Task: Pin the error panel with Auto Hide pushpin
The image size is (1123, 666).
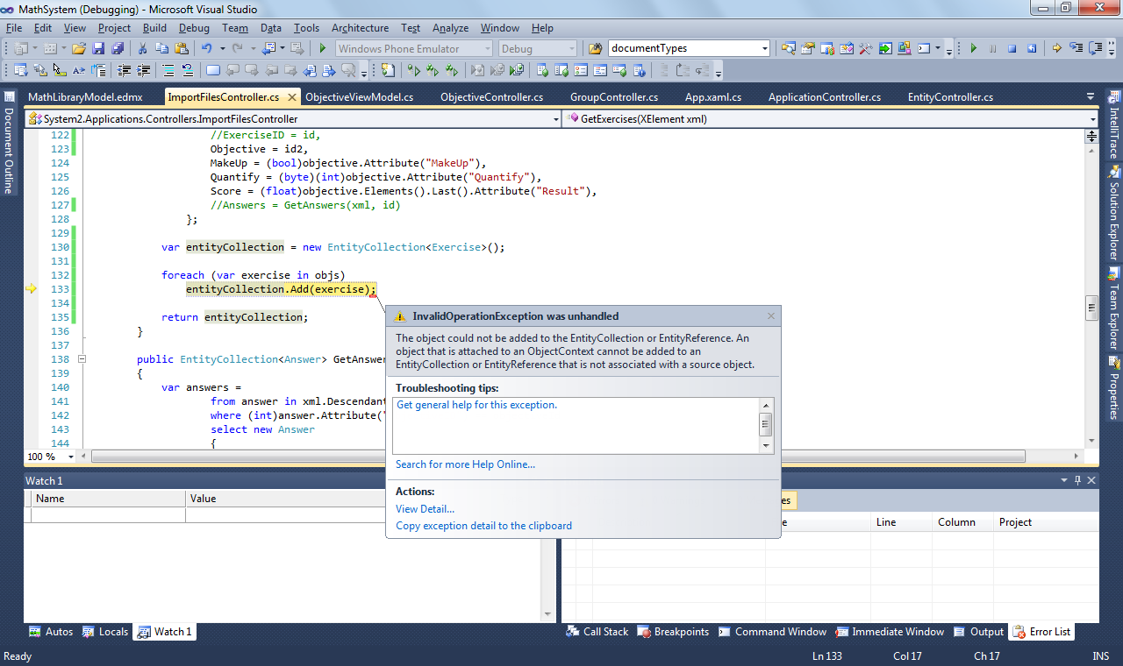Action: [1077, 480]
